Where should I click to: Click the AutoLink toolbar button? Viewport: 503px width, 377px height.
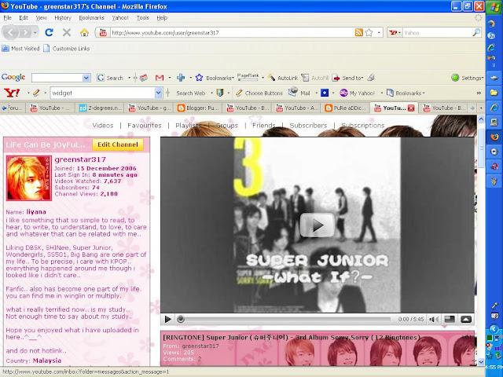pyautogui.click(x=283, y=78)
